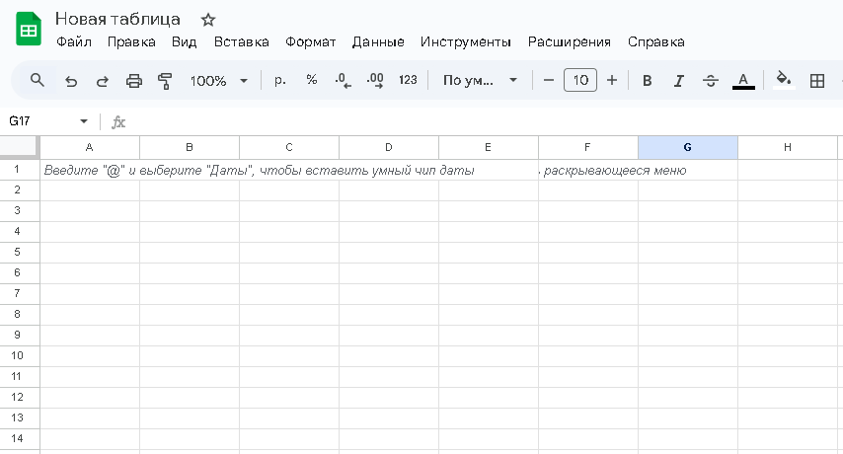843x454 pixels.
Task: Star the Новая таблица document
Action: click(208, 20)
